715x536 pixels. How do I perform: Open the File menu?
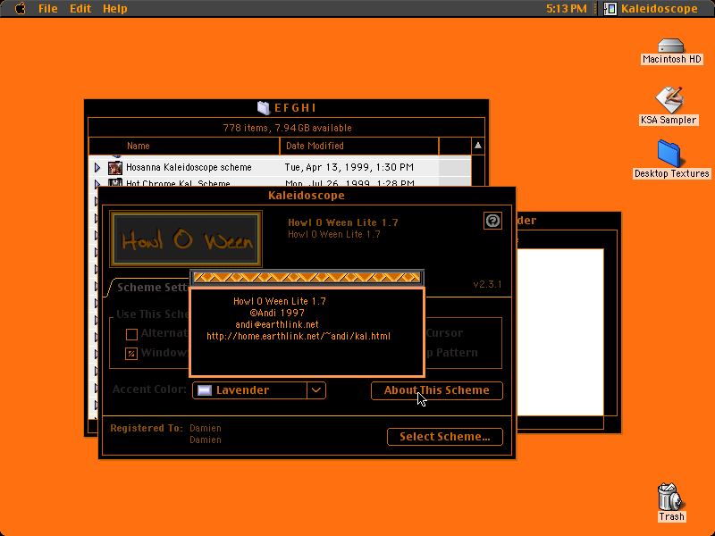click(x=48, y=9)
